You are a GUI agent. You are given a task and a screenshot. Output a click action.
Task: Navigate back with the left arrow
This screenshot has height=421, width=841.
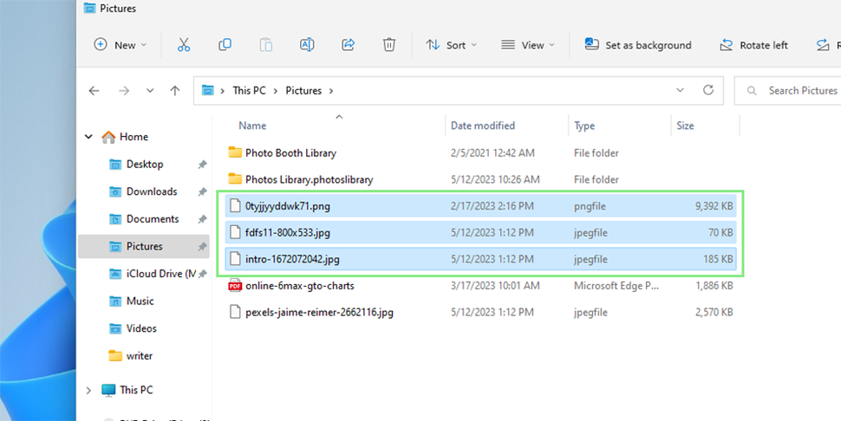click(x=95, y=90)
